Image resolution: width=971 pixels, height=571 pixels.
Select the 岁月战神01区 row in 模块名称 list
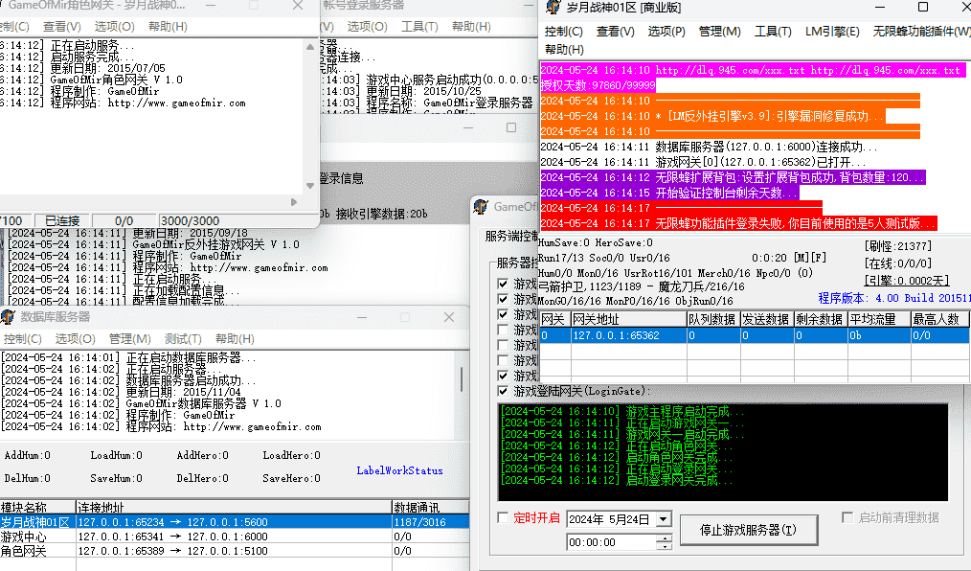coord(234,522)
